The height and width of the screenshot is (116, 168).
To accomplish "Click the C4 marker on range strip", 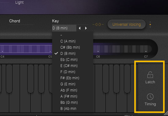I will tap(2, 57).
